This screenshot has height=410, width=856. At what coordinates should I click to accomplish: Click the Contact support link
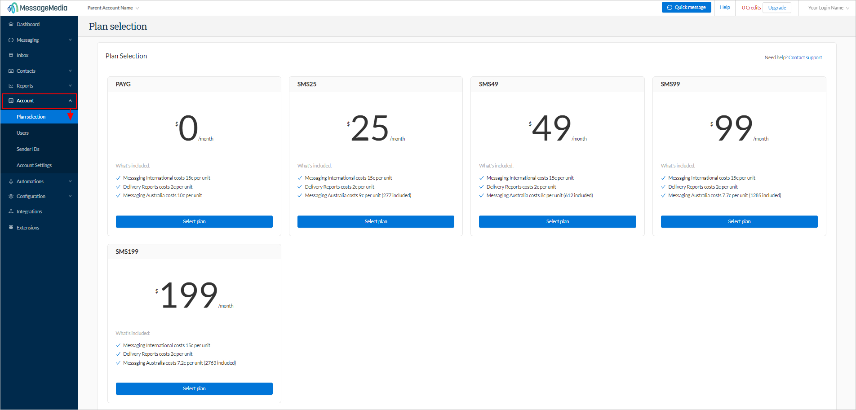tap(805, 57)
